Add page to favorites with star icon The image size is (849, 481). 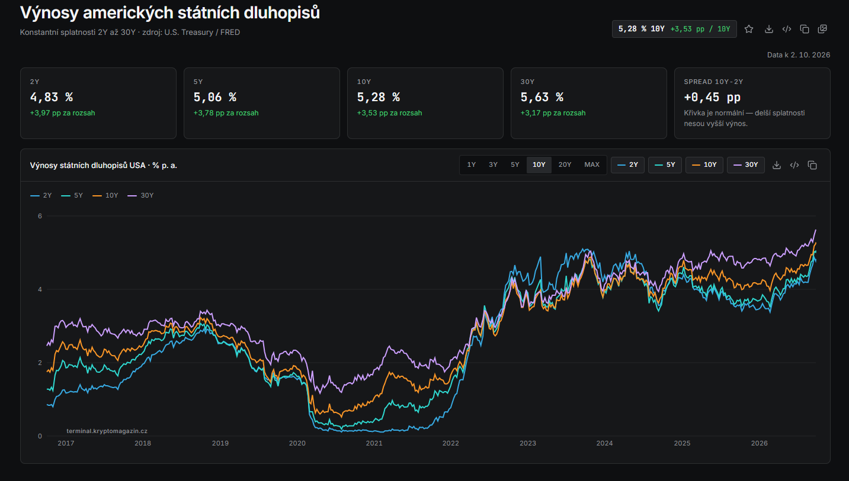click(x=749, y=29)
